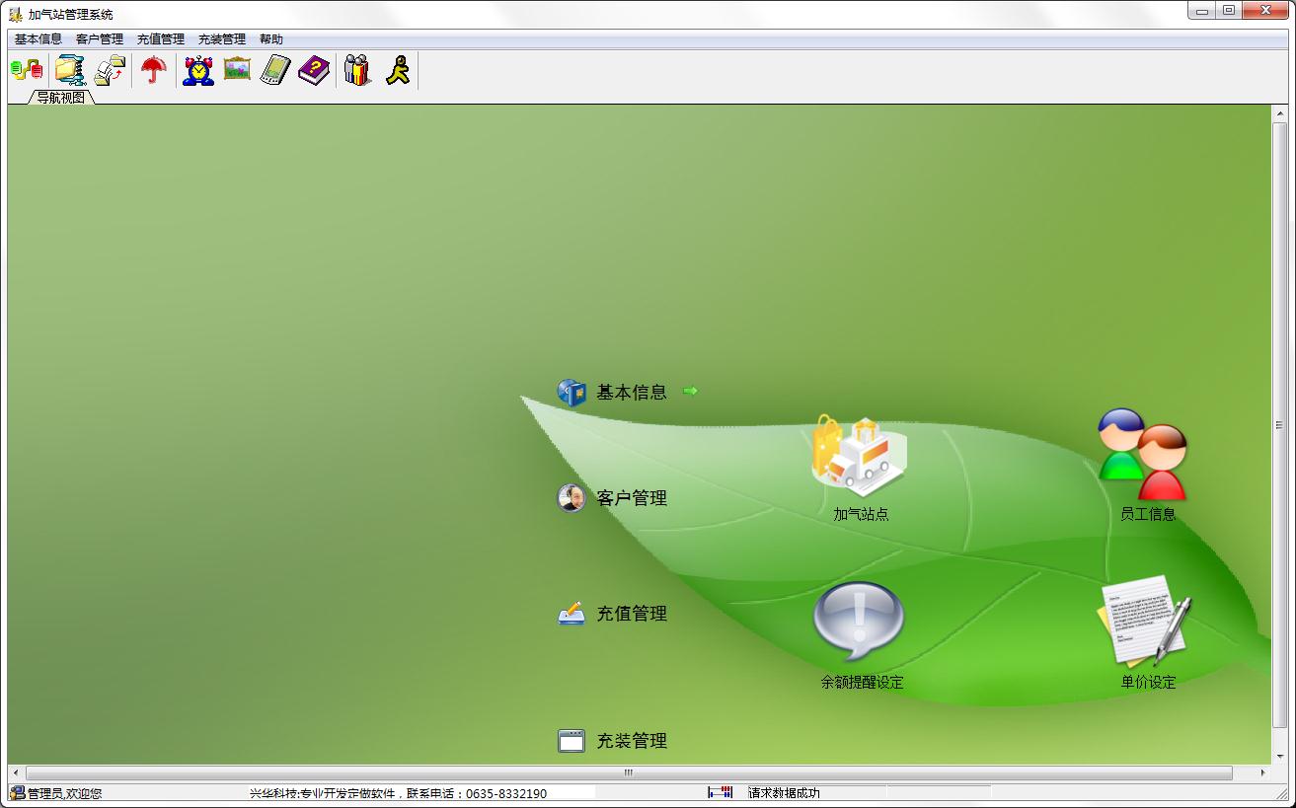This screenshot has width=1296, height=808.
Task: Select 客户管理 navigation label
Action: [x=632, y=498]
